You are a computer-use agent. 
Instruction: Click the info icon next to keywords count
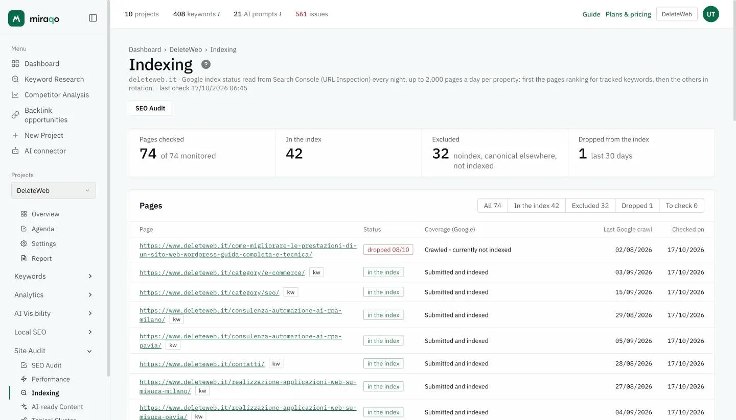(x=219, y=14)
